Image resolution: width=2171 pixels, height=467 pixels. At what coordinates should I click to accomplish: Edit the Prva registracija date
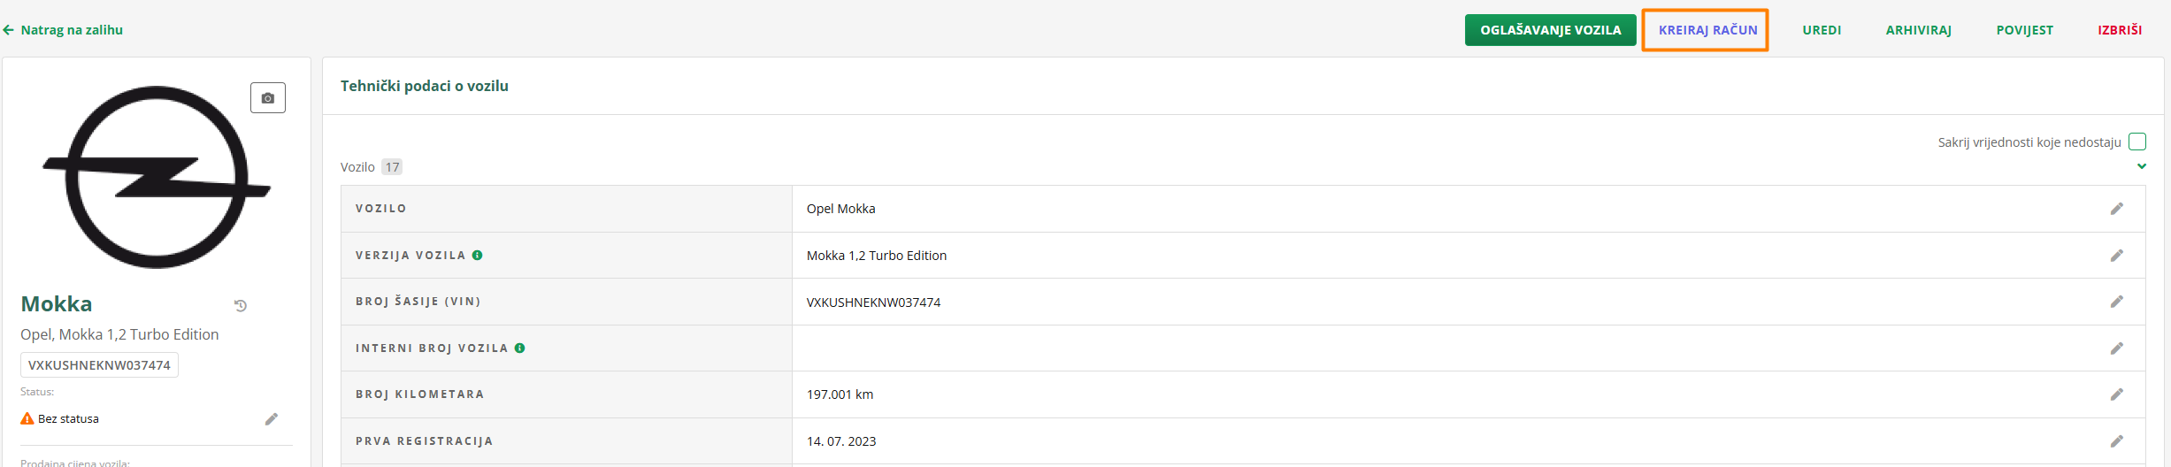click(2116, 441)
